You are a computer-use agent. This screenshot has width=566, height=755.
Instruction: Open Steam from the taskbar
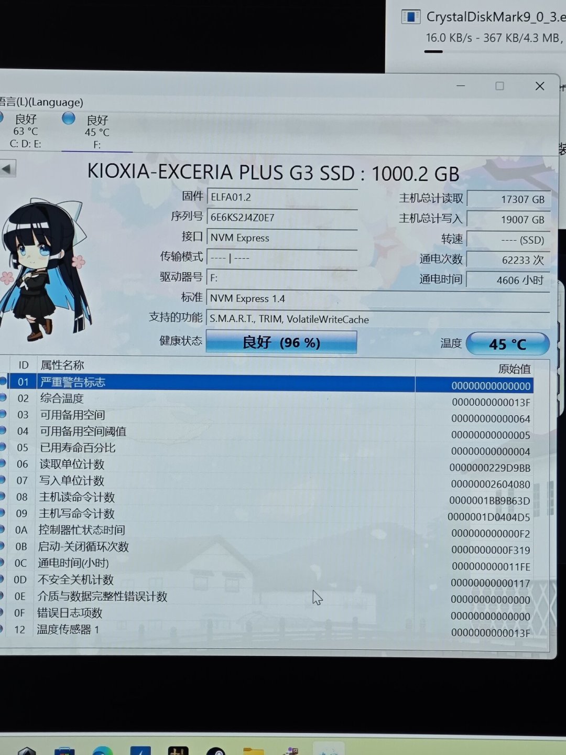215,750
